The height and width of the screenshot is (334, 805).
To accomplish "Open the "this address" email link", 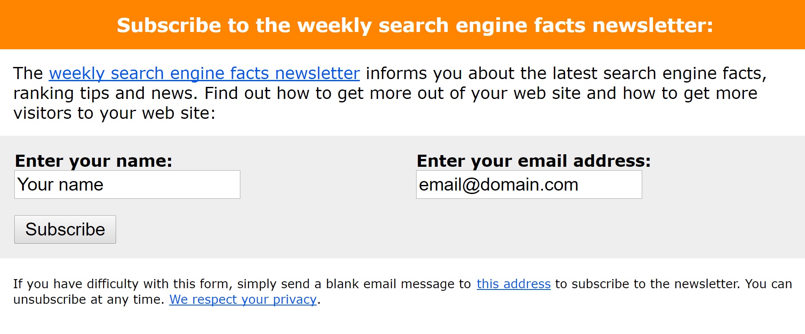I will [x=514, y=284].
